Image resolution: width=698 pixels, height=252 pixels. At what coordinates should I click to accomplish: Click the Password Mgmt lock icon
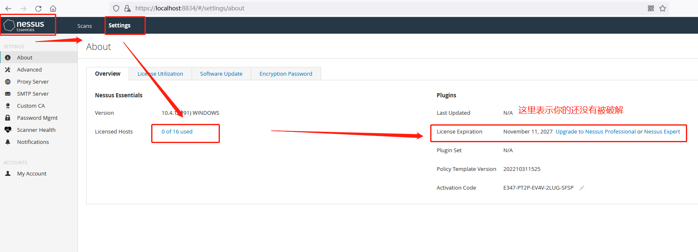7,118
